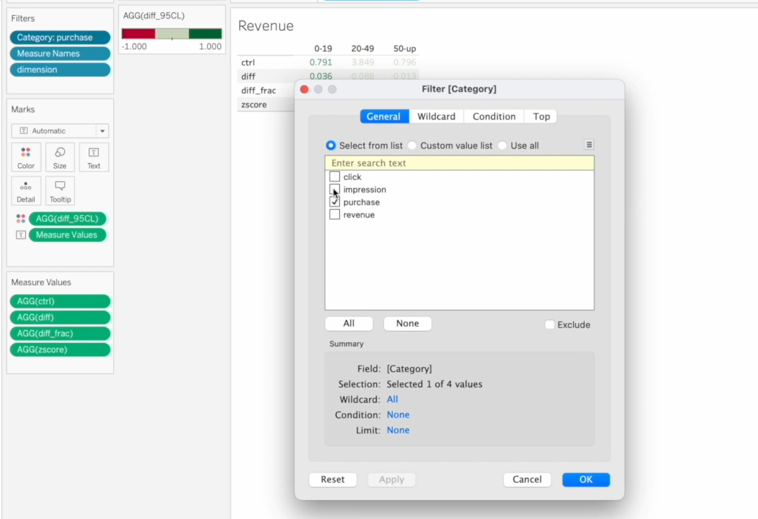The width and height of the screenshot is (758, 519).
Task: Select the dimension filter pill
Action: (x=60, y=70)
